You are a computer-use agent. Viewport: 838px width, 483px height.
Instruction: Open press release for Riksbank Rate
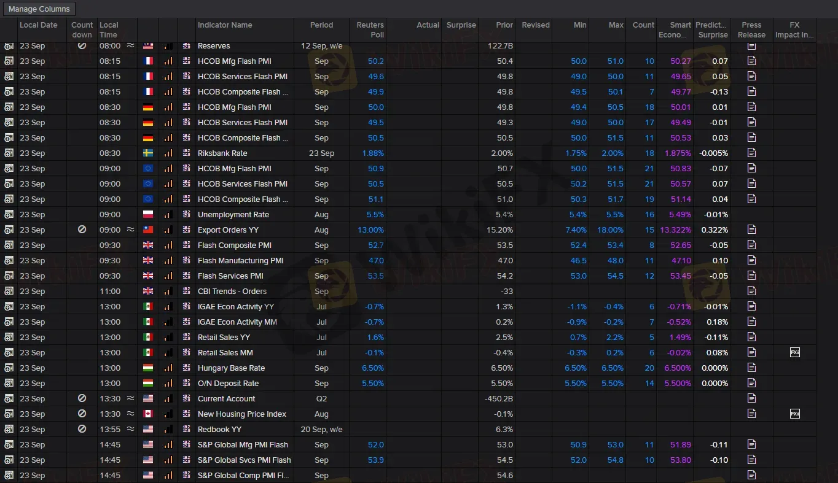(x=751, y=153)
